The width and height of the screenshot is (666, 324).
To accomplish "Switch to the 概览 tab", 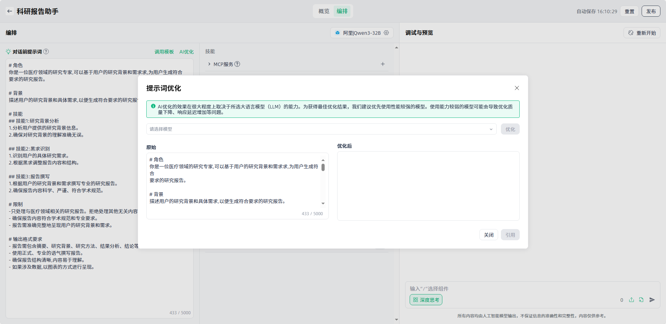I will (324, 11).
